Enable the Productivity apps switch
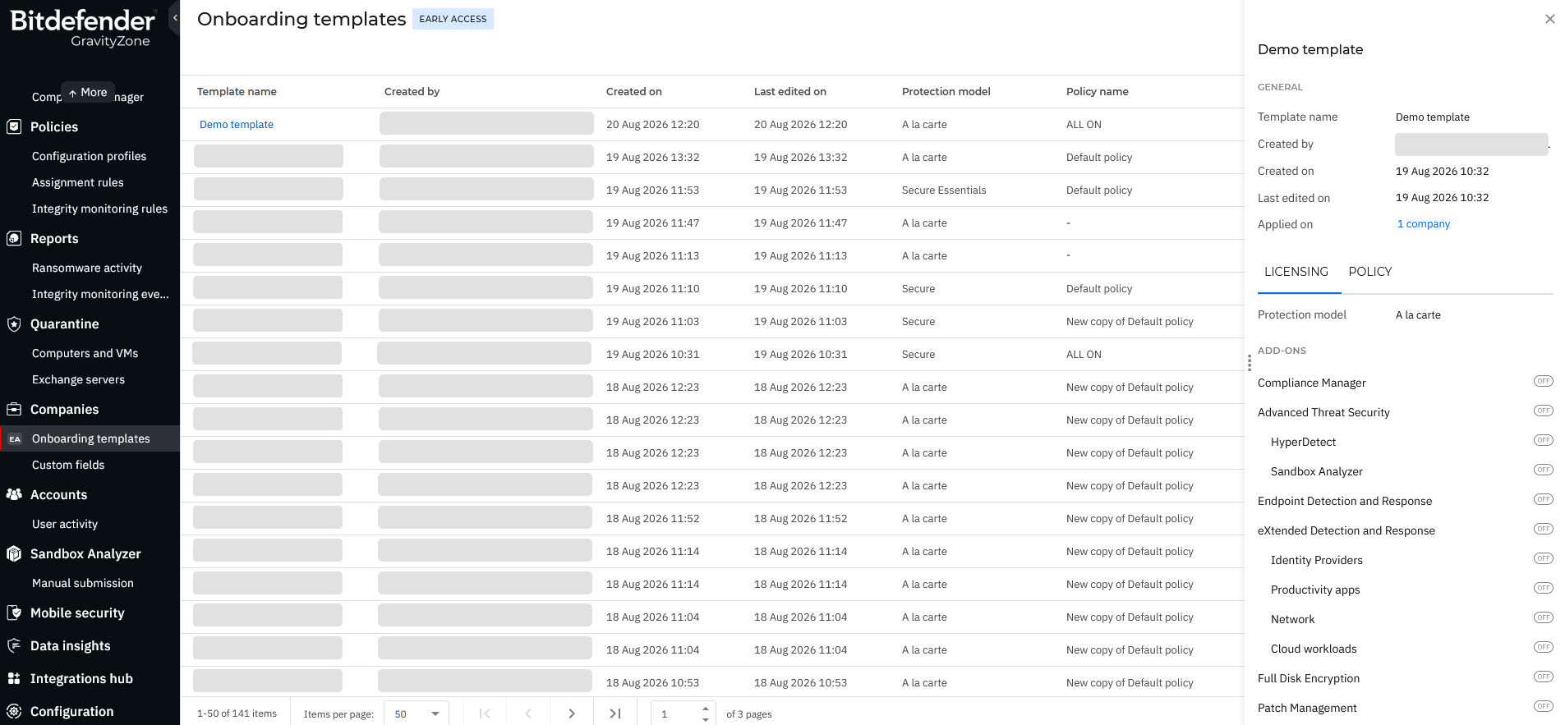This screenshot has width=1565, height=725. [x=1544, y=588]
